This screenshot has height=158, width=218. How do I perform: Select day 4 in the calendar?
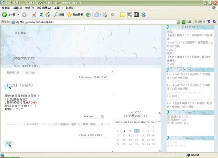point(124,131)
